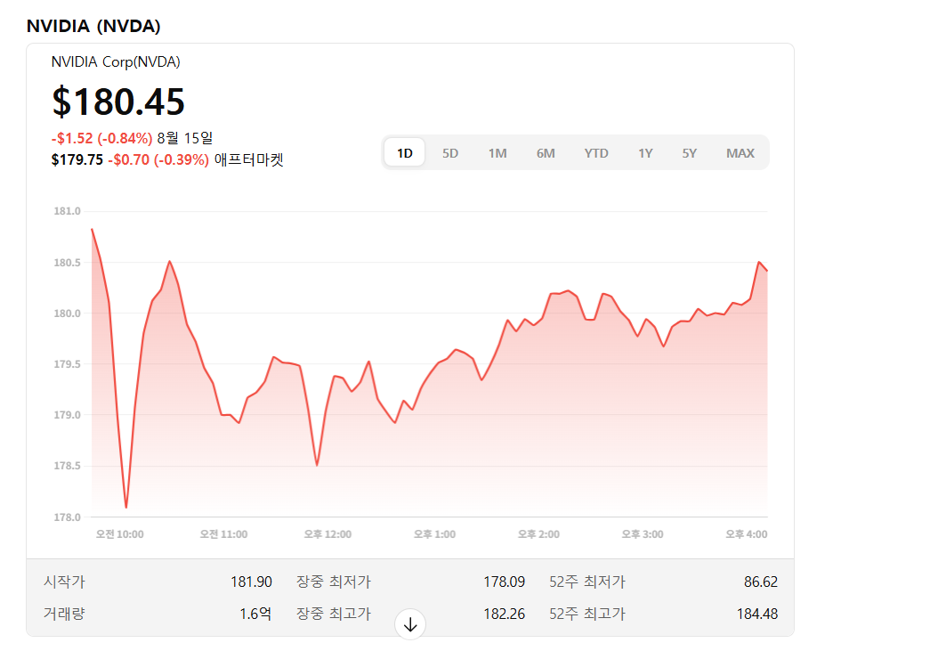Click the 오전 11:00 axis label
The height and width of the screenshot is (651, 930).
[x=223, y=534]
